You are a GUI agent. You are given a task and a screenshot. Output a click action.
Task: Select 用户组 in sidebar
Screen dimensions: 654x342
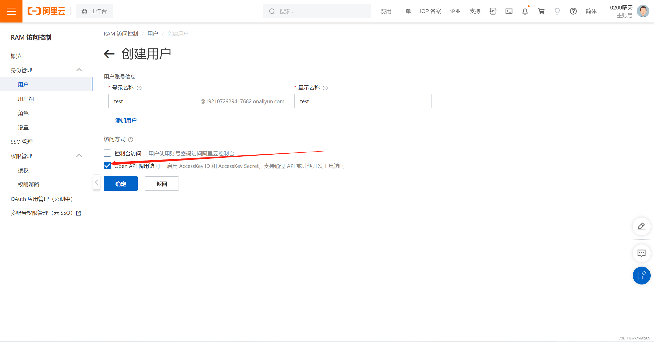click(26, 99)
